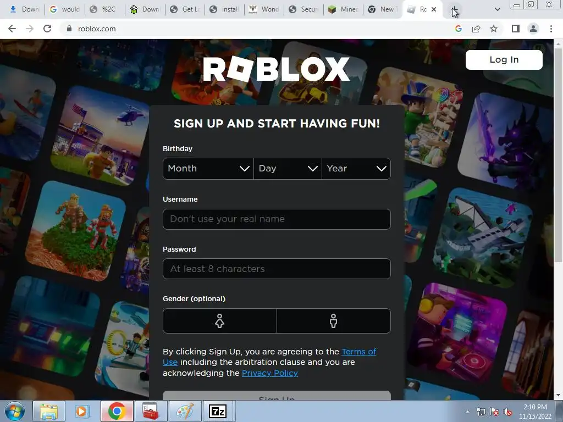Click the purple dragon game thumbnail
This screenshot has height=422, width=563.
[504, 141]
